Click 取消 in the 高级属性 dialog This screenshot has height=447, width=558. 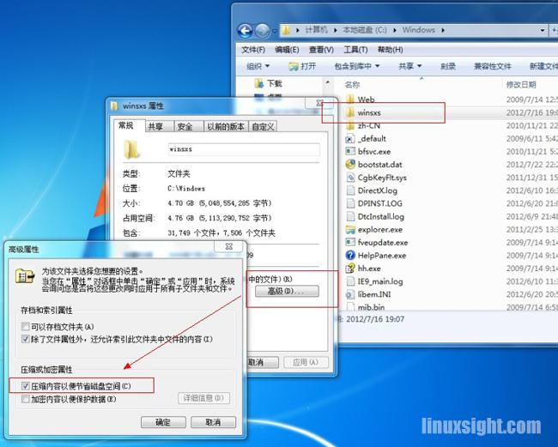213,422
